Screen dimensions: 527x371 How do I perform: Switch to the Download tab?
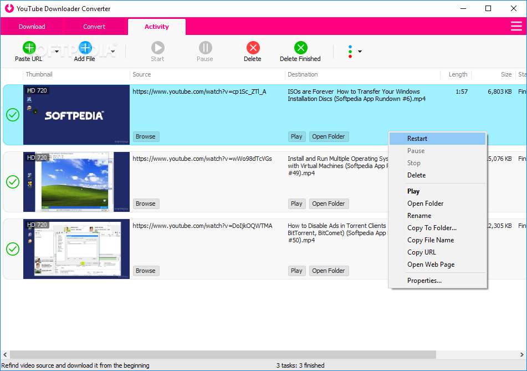32,27
